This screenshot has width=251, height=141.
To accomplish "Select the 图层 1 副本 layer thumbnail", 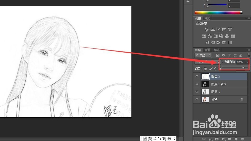I will pyautogui.click(x=205, y=84).
